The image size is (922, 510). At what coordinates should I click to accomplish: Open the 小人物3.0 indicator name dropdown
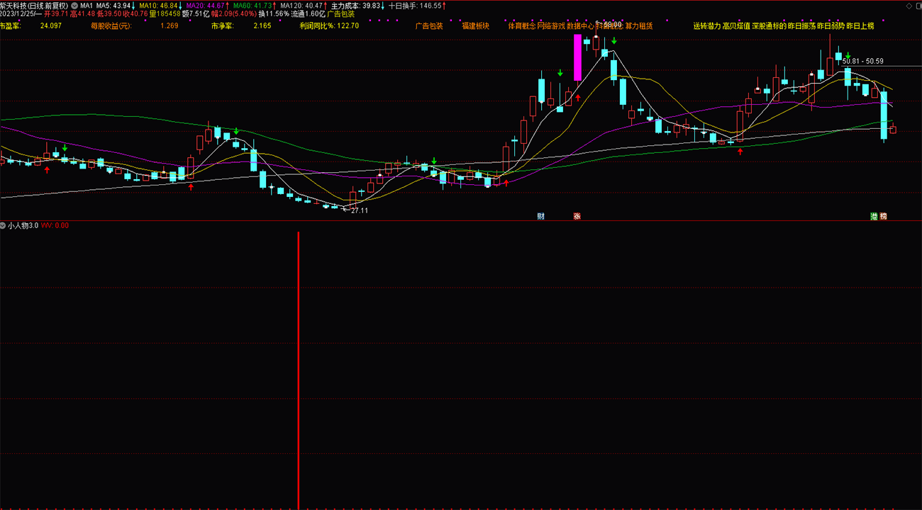[23, 225]
